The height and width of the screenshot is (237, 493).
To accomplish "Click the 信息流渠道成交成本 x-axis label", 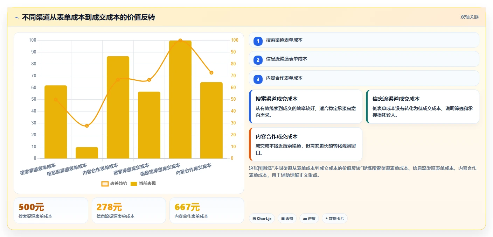I will pyautogui.click(x=161, y=170).
